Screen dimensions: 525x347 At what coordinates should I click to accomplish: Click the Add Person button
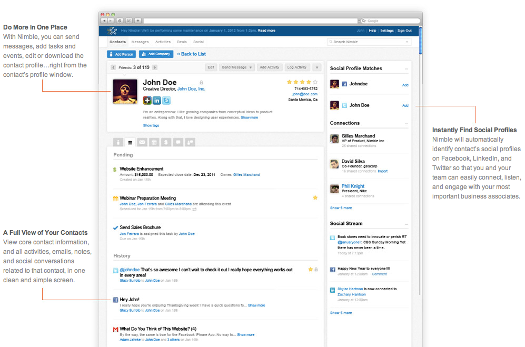(121, 54)
